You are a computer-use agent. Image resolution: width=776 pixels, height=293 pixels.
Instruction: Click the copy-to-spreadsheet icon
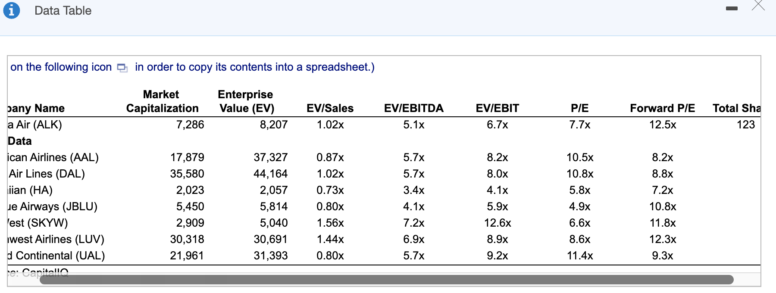[x=123, y=68]
